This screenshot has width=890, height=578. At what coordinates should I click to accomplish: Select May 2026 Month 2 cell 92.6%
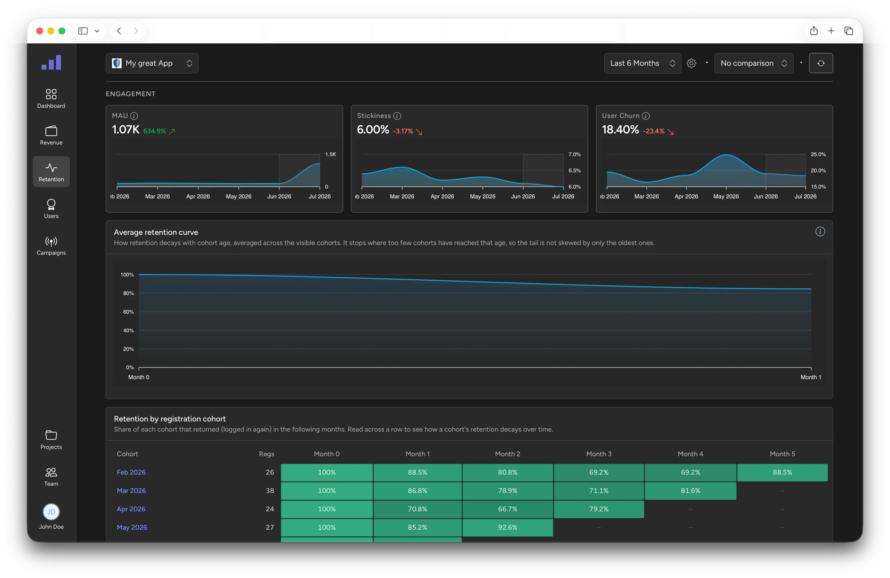[508, 527]
